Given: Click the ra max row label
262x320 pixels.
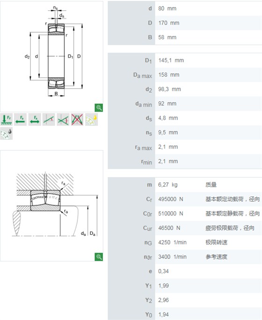Looking at the screenshot, I should pyautogui.click(x=144, y=147).
